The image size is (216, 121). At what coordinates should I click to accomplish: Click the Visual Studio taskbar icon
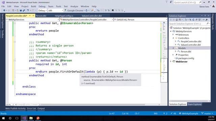coord(24,118)
